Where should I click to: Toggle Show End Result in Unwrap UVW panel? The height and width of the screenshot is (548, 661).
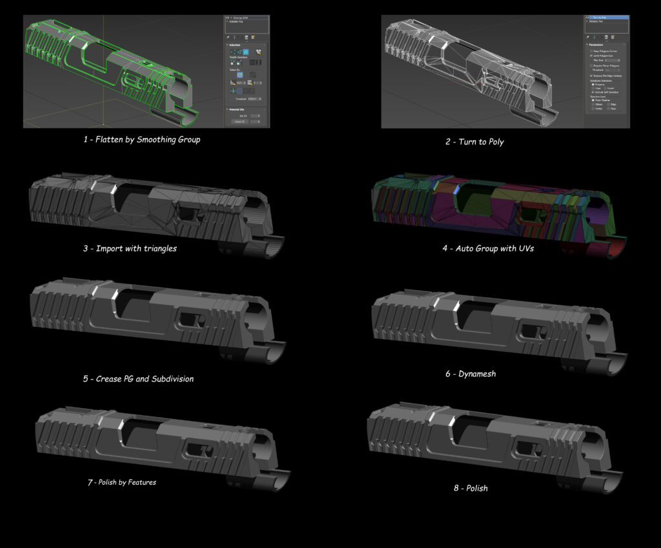(x=234, y=37)
